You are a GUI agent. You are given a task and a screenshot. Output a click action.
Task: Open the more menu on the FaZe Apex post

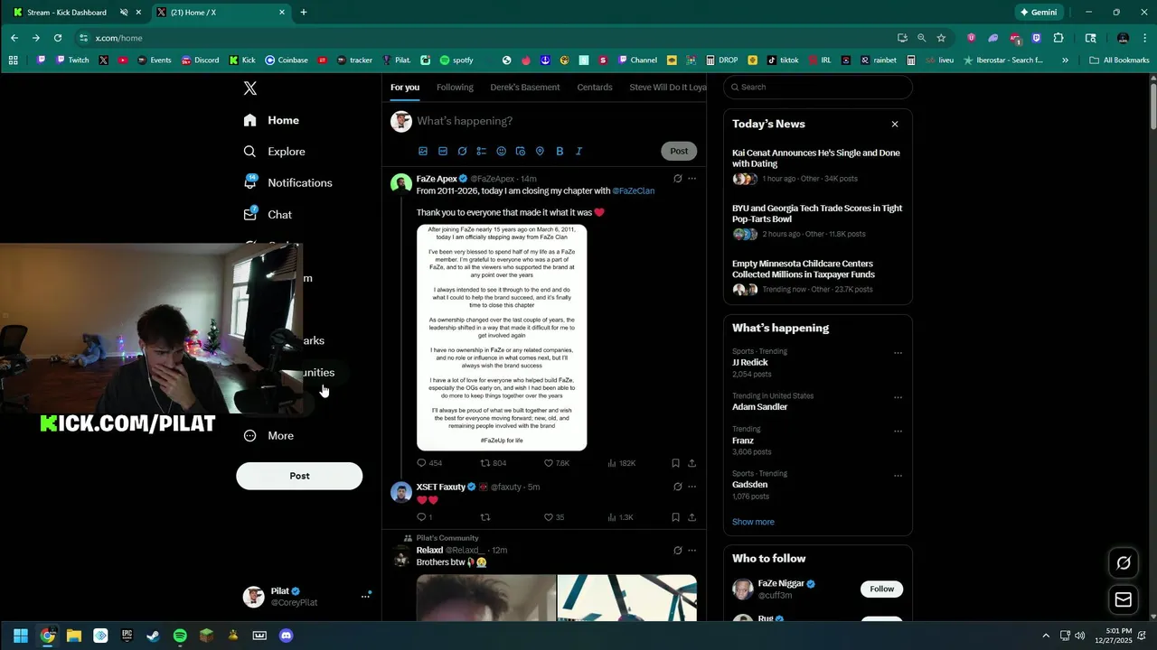pos(692,179)
